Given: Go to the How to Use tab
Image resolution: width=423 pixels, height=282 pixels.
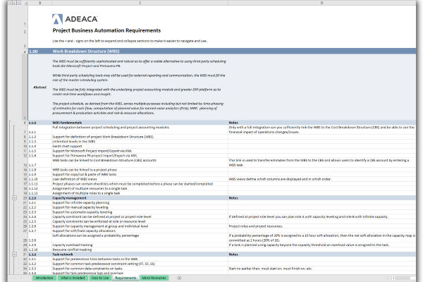Looking at the screenshot, I should [99, 278].
